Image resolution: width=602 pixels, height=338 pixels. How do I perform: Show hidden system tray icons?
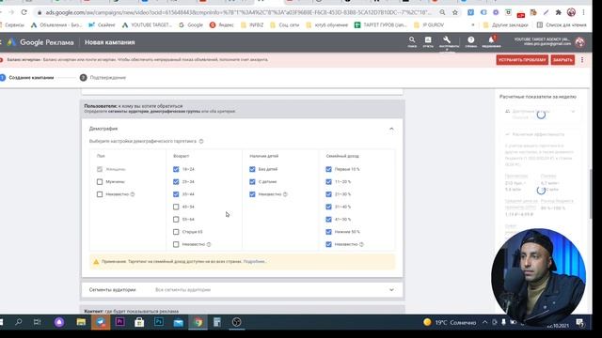pos(485,322)
